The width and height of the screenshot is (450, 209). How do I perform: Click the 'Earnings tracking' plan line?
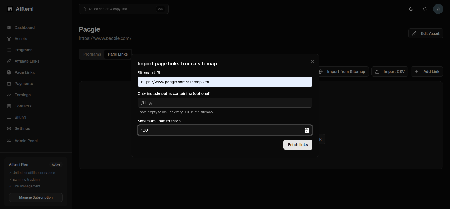tap(24, 180)
